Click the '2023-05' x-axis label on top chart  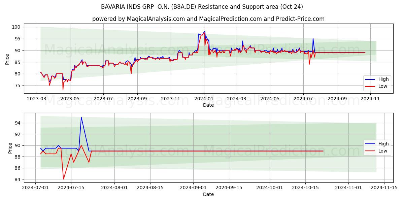pos(70,99)
